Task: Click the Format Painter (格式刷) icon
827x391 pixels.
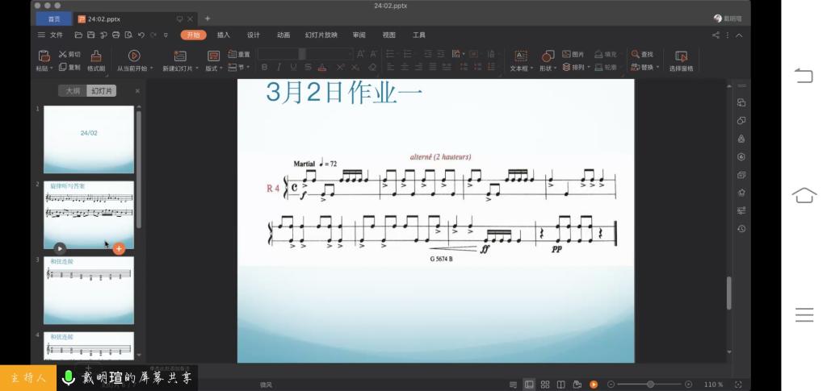Action: [x=95, y=56]
